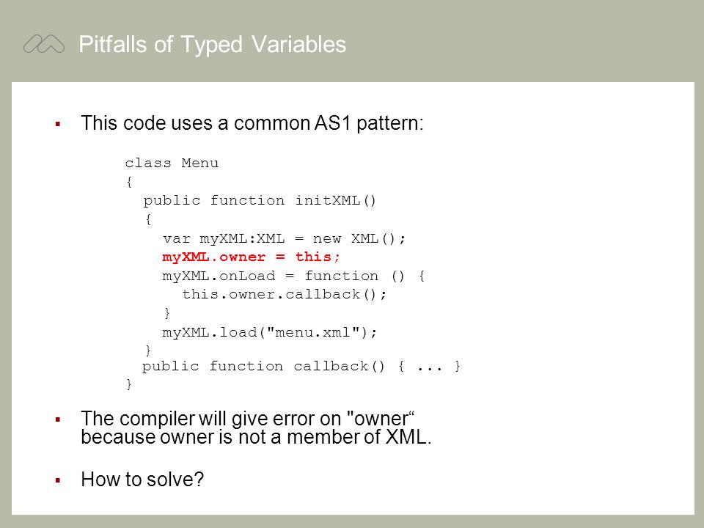Click the red highlighted myXML.owner = this line
This screenshot has width=704, height=528.
[252, 257]
